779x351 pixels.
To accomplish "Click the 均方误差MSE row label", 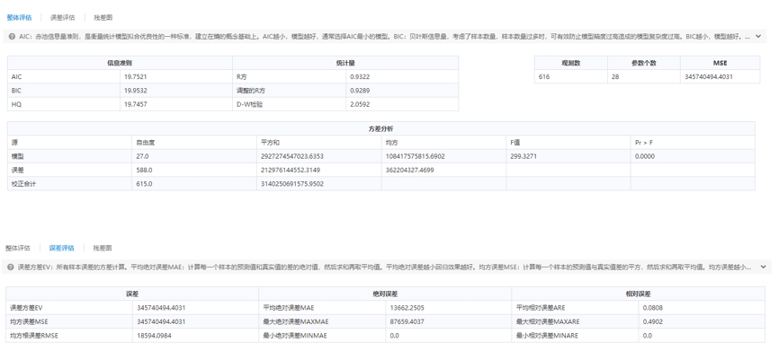I will (30, 321).
